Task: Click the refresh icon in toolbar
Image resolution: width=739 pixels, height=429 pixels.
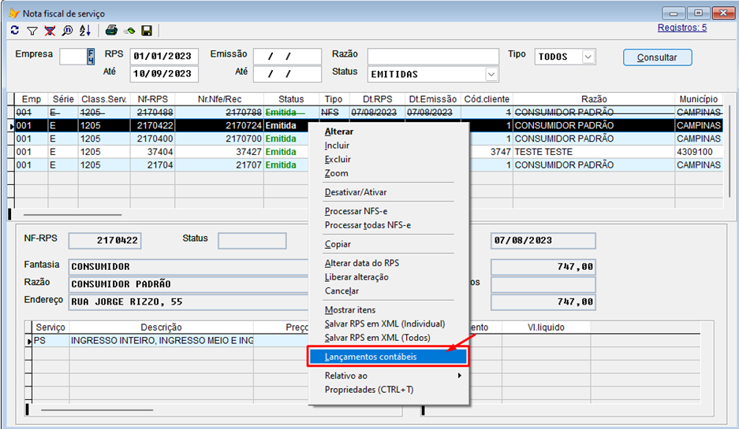Action: tap(15, 31)
